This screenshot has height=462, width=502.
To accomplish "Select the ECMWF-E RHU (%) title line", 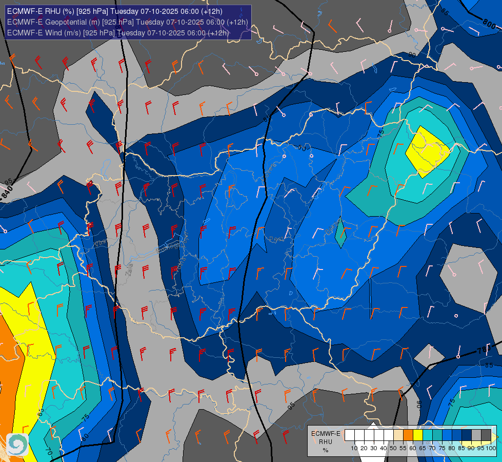I will click(115, 11).
